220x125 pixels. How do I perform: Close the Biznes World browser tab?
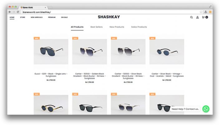click(x=45, y=7)
